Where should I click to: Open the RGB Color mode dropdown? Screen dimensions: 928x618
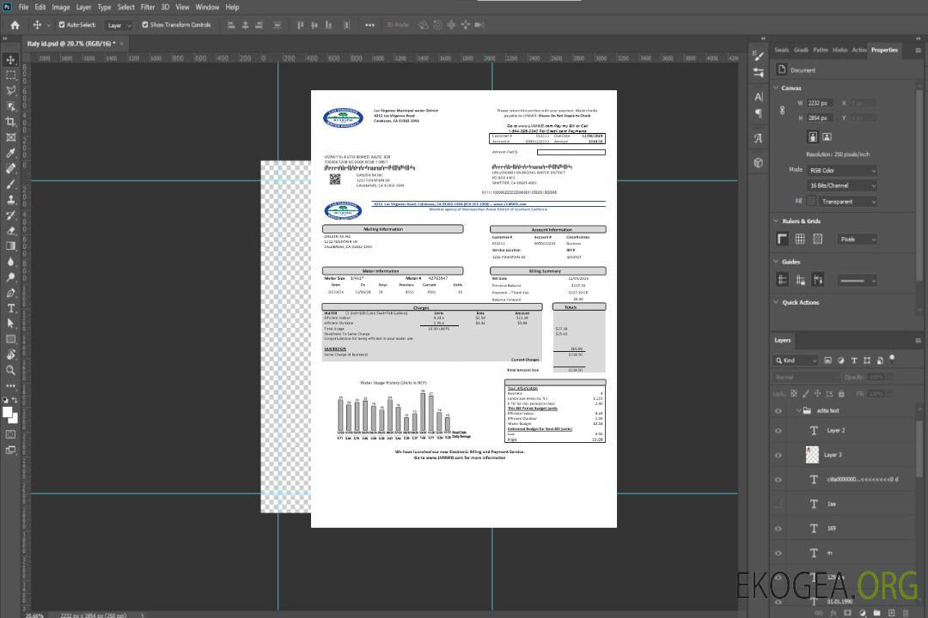pos(841,170)
